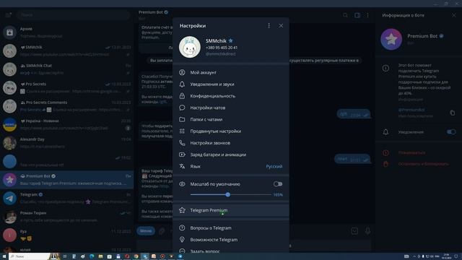Toggle default interface scale switch
Screen dimensions: 462x260
pyautogui.click(x=277, y=184)
